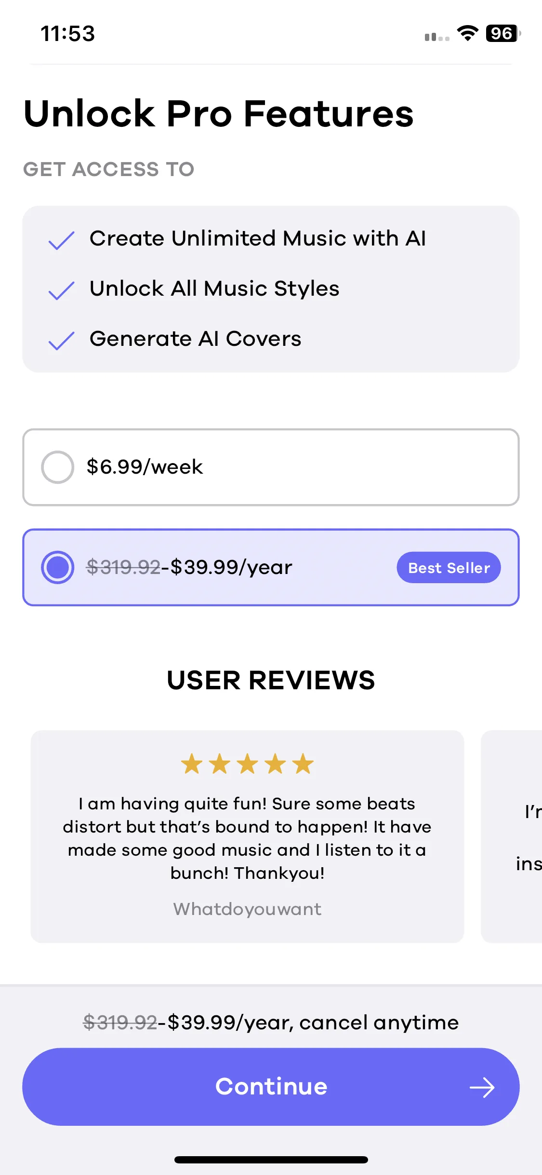Tap the home indicator bar

tap(271, 1160)
